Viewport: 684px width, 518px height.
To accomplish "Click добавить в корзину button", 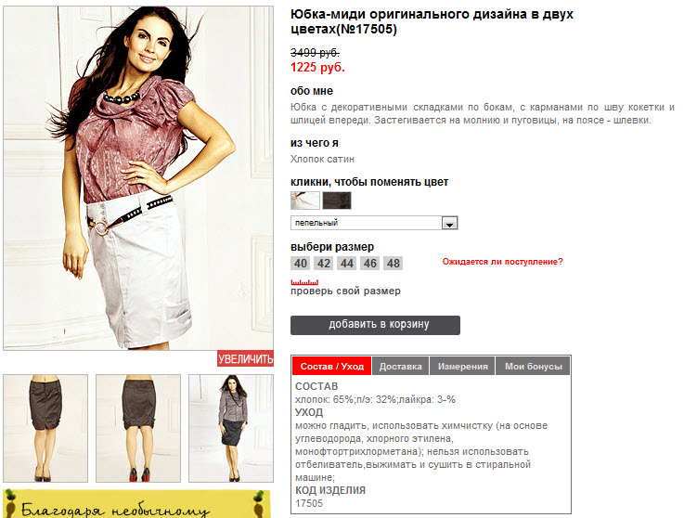I will tap(375, 325).
